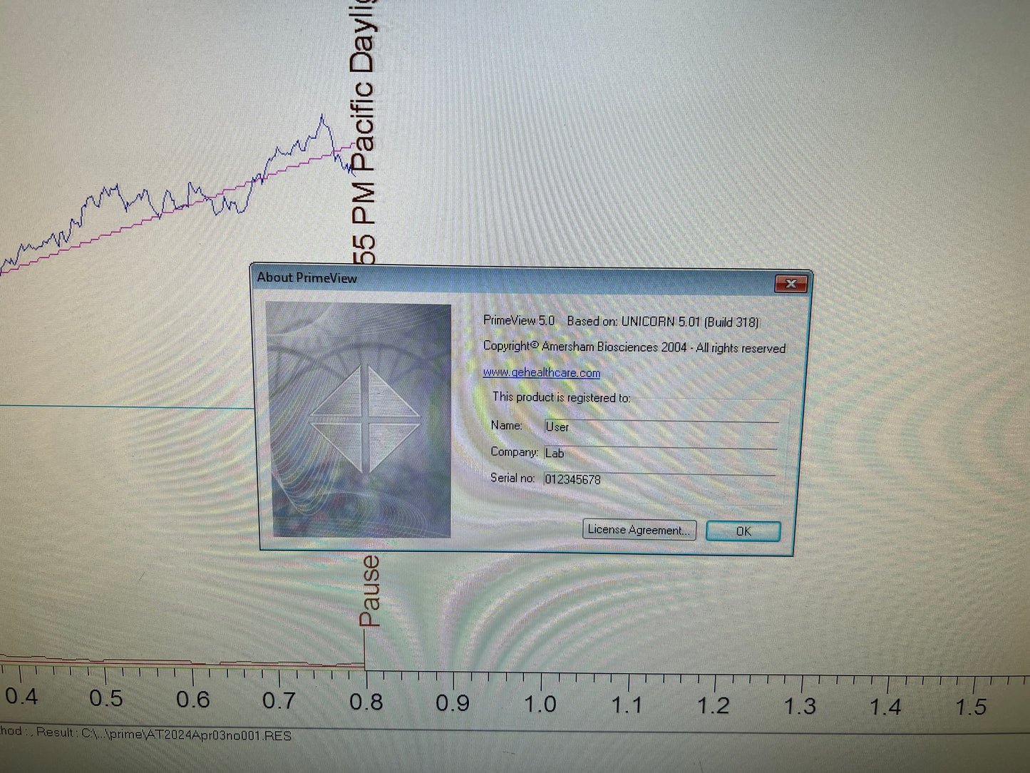Click the 0.5 label on the x-axis

[105, 699]
